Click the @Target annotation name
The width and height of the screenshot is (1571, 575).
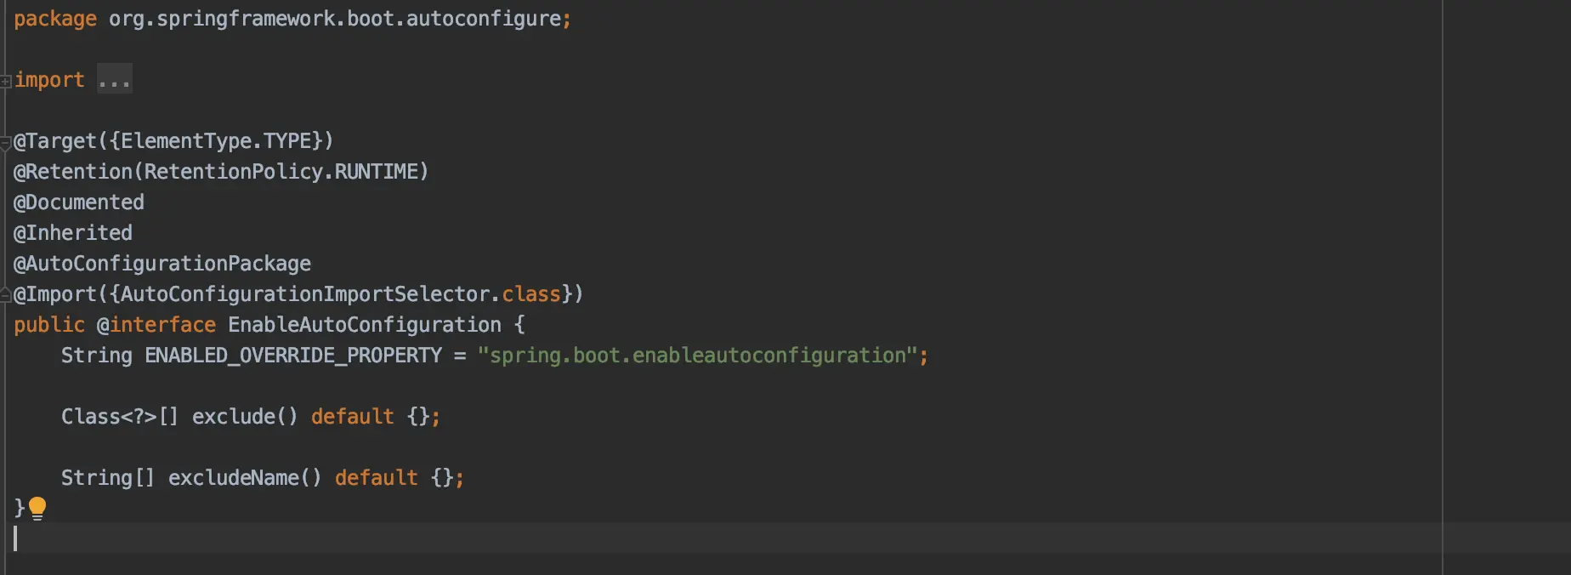55,140
